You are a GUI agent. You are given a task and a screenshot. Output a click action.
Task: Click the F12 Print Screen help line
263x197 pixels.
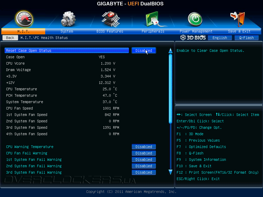(218, 172)
